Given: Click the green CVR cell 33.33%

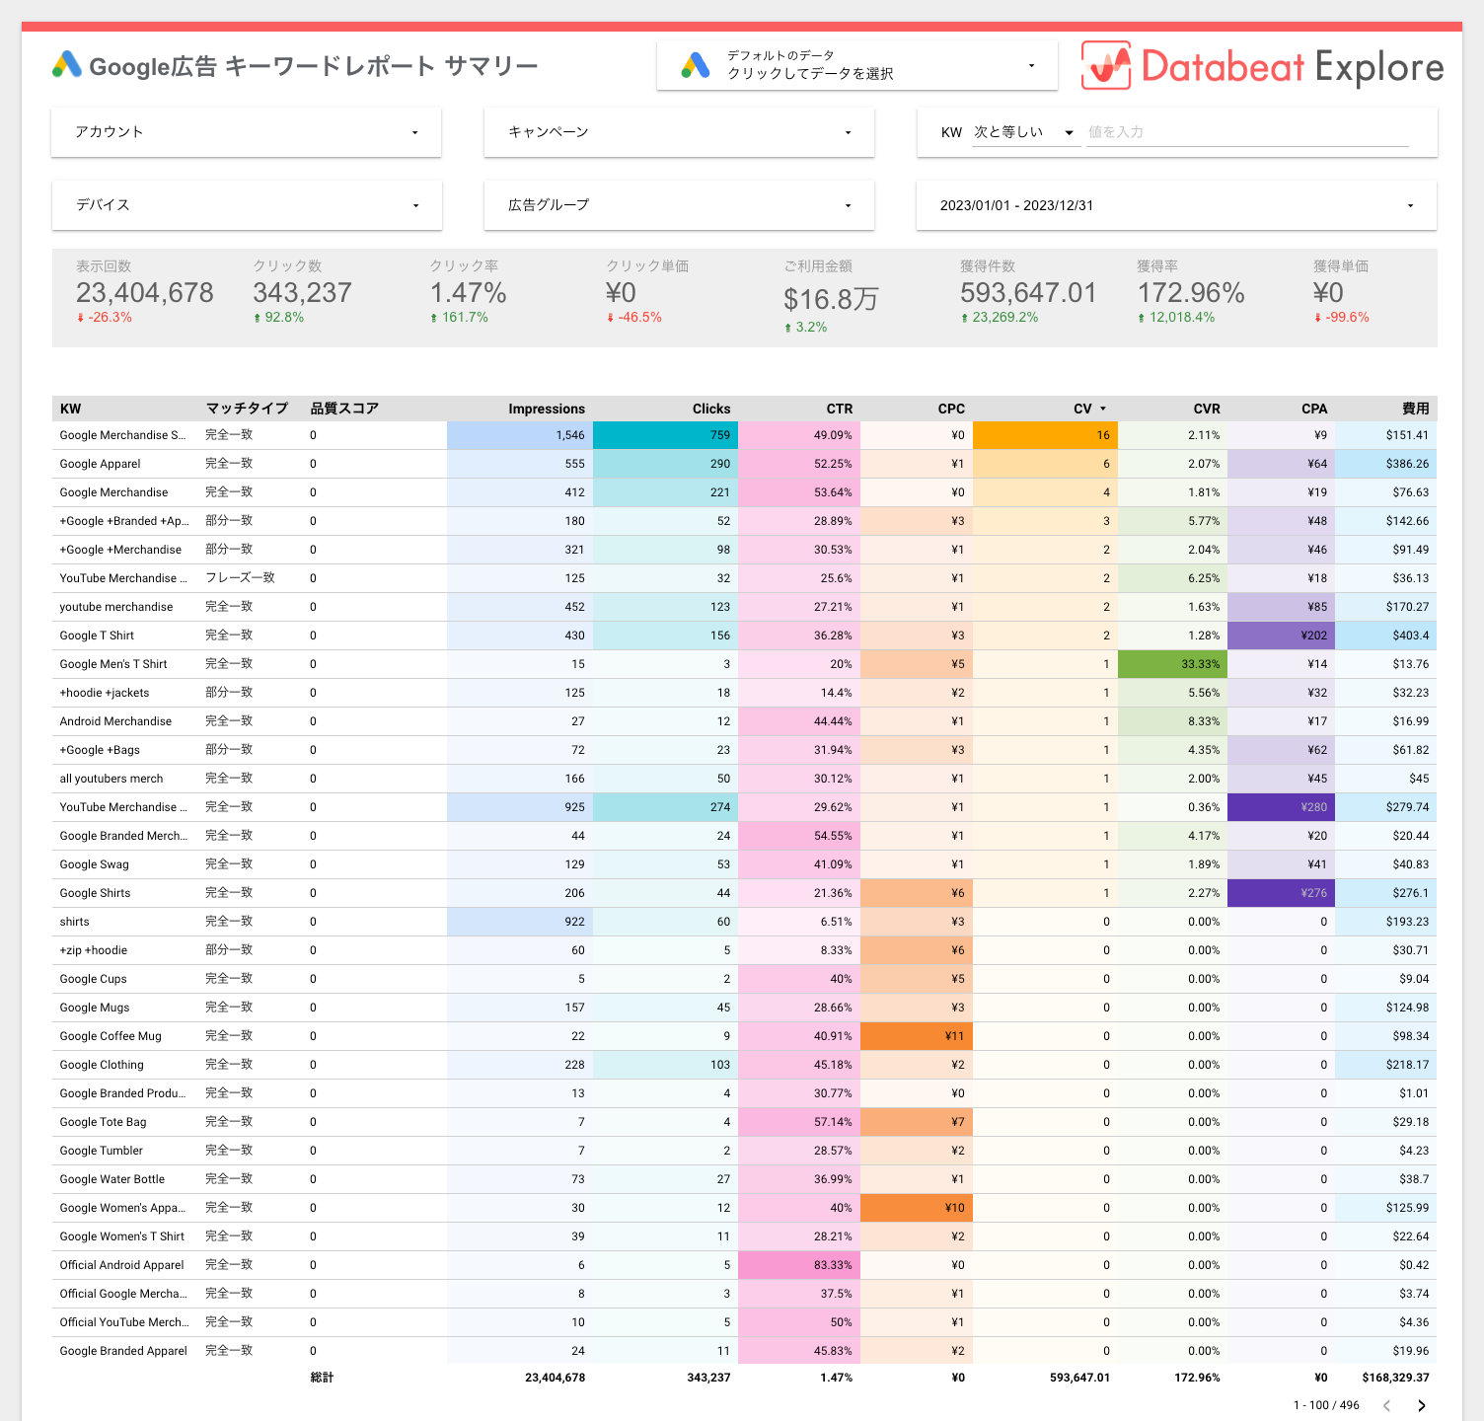Looking at the screenshot, I should pyautogui.click(x=1172, y=664).
